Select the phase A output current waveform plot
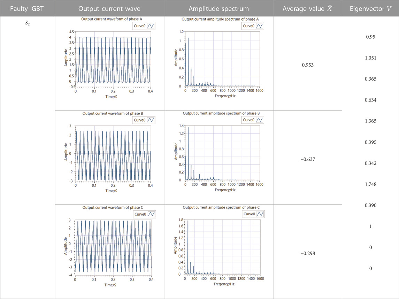The height and width of the screenshot is (299, 399). [x=113, y=59]
